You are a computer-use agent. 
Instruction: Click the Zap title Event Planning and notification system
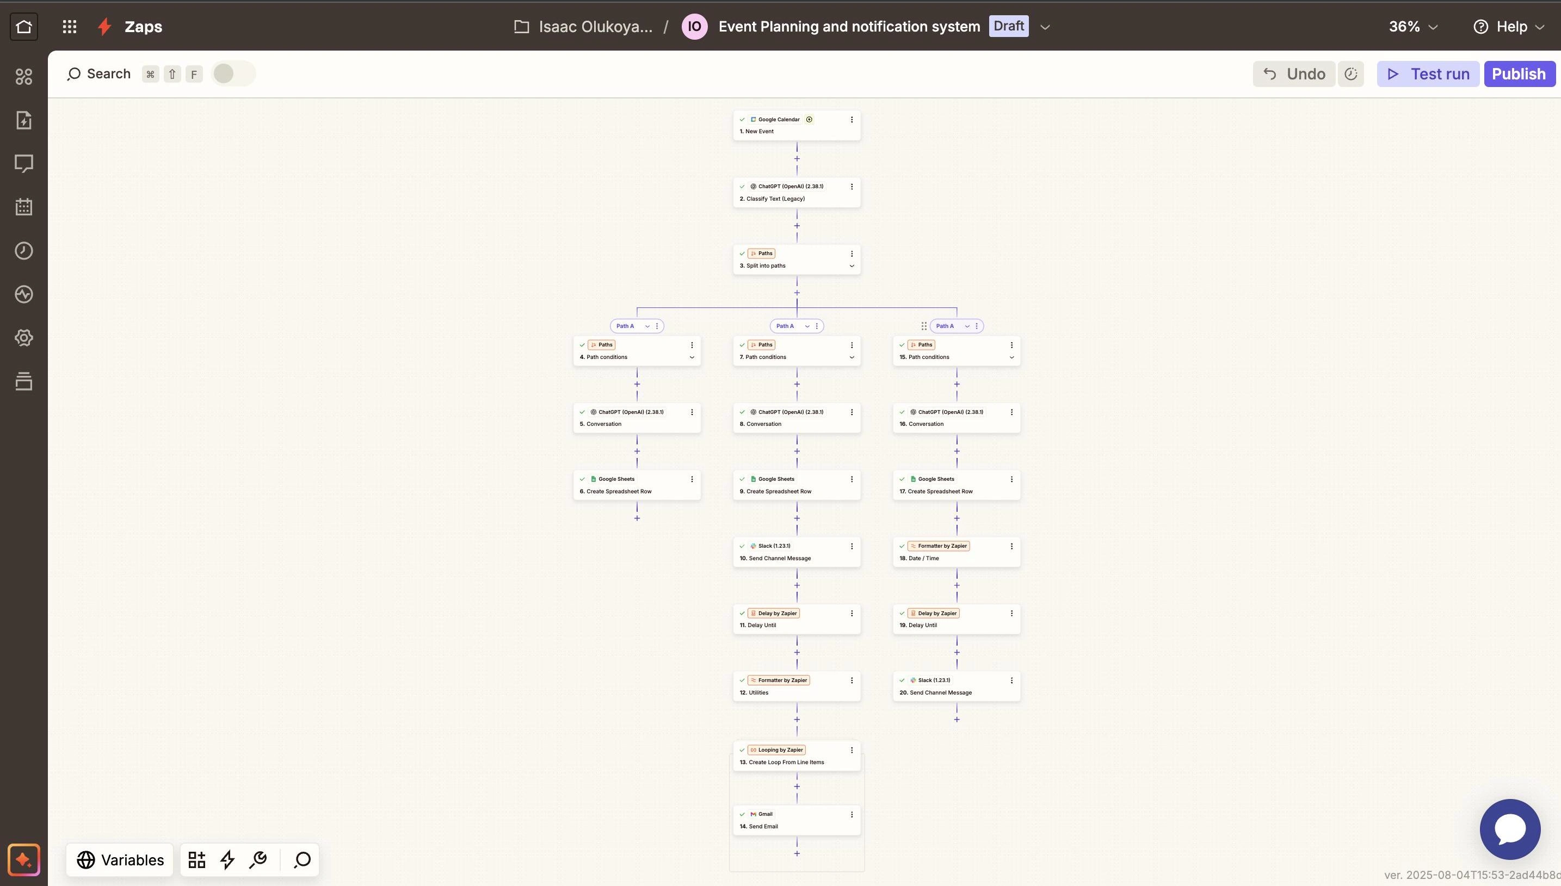849,27
